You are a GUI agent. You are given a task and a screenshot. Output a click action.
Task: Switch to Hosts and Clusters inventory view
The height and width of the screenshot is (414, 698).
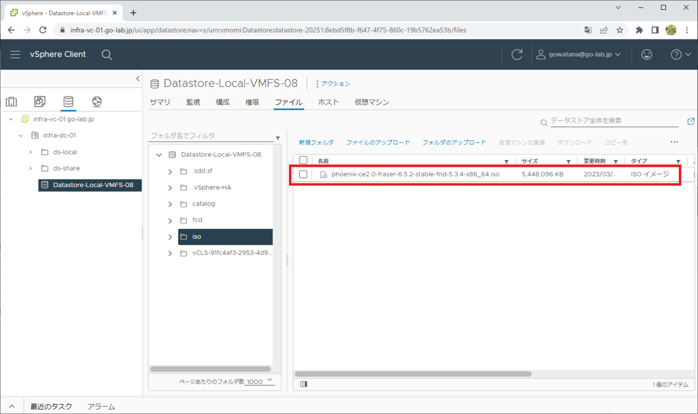coord(12,102)
